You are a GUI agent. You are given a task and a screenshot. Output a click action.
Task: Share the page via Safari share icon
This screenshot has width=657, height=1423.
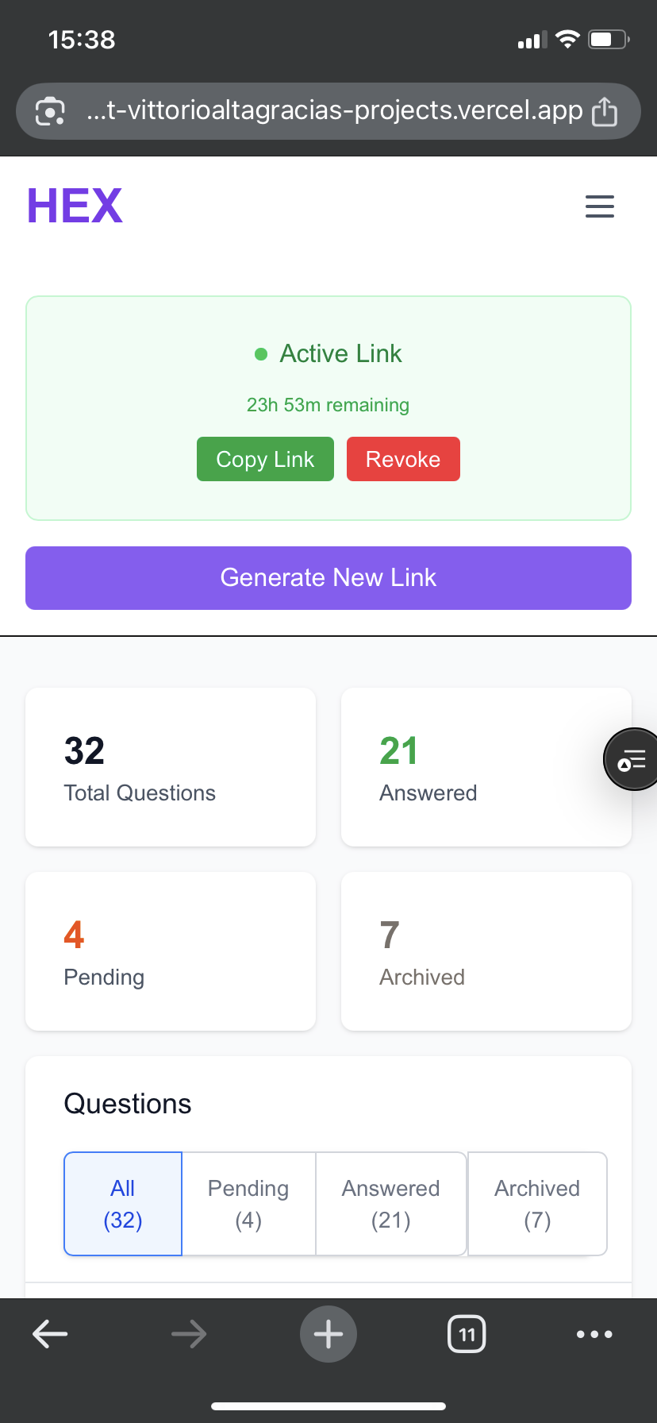click(605, 111)
